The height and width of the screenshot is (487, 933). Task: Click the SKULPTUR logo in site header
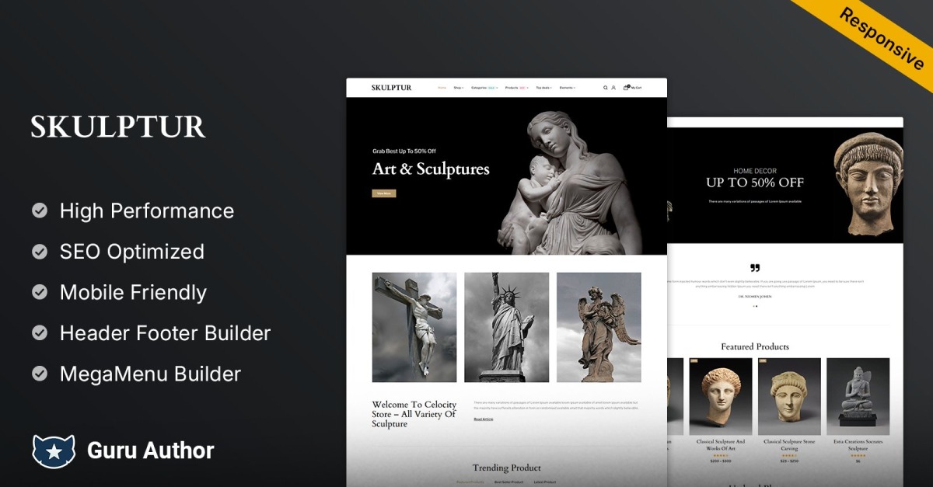(x=391, y=88)
